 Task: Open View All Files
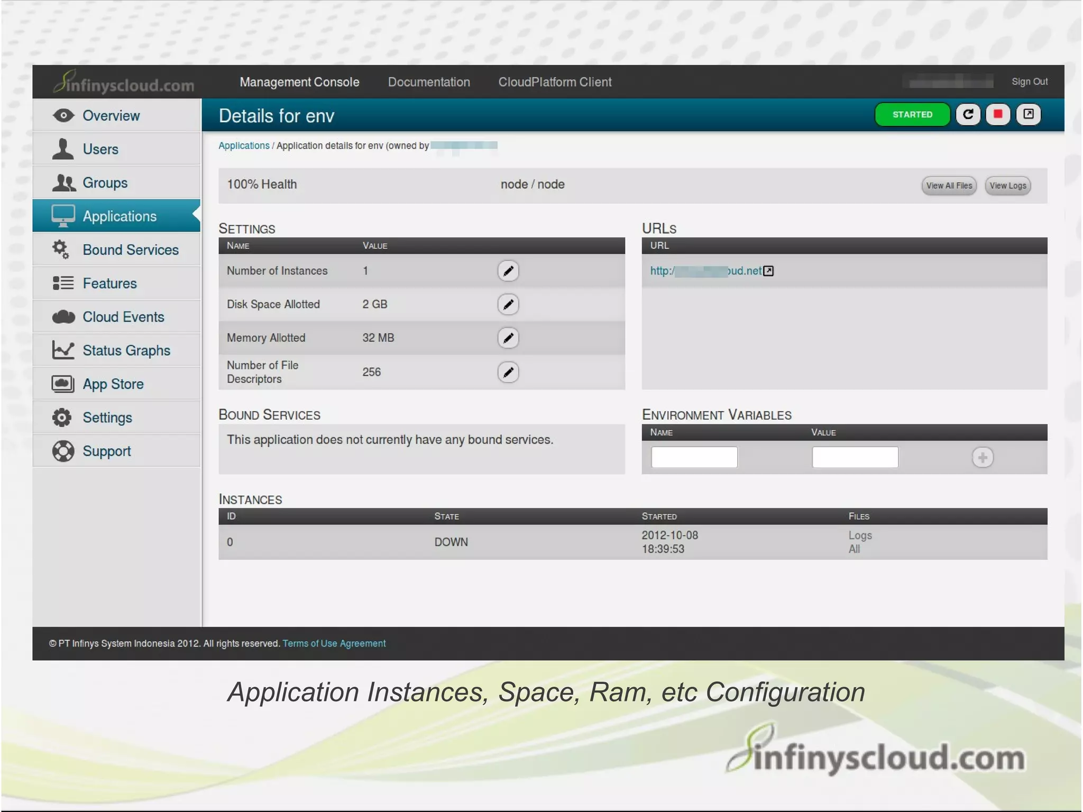click(x=949, y=186)
